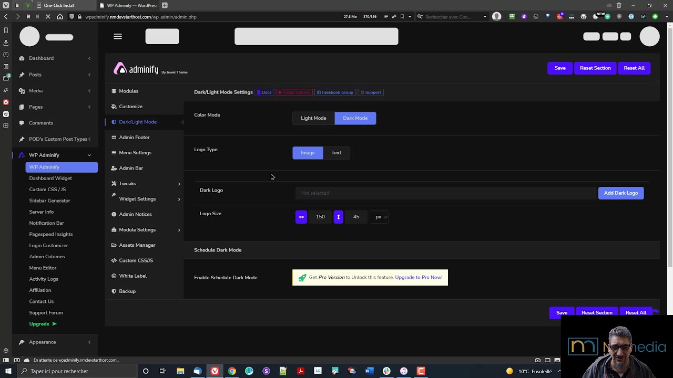The width and height of the screenshot is (673, 378).
Task: Open Login Customizer submenu item
Action: (48, 246)
